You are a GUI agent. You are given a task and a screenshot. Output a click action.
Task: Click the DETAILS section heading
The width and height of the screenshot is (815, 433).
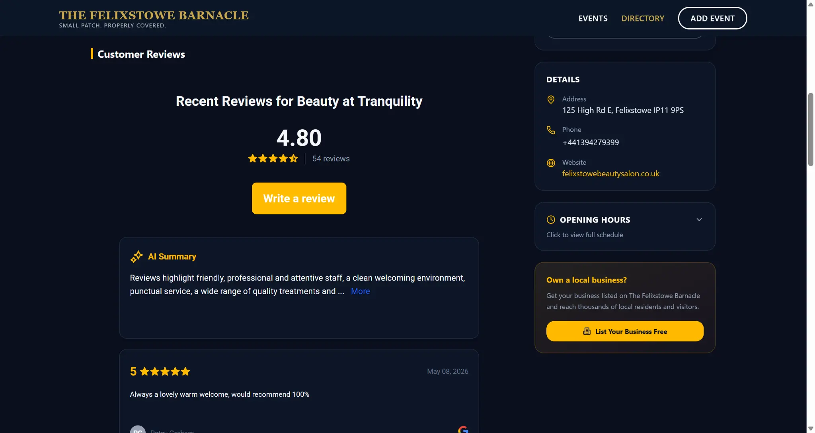[x=563, y=80]
